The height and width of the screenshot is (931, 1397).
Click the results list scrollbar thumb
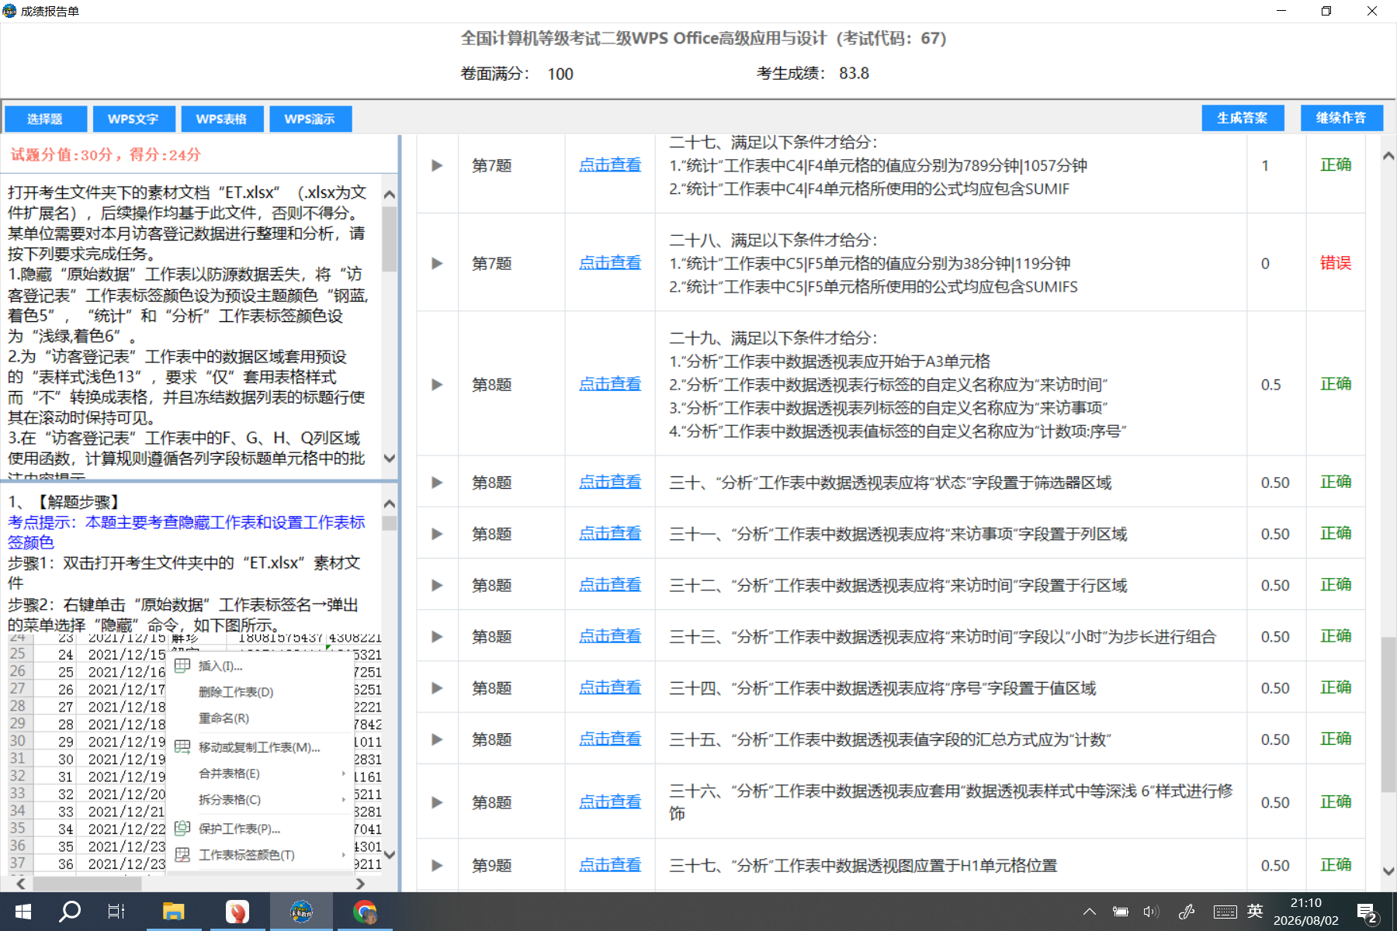point(1388,715)
